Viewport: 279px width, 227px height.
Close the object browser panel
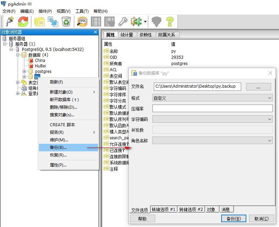pos(95,32)
